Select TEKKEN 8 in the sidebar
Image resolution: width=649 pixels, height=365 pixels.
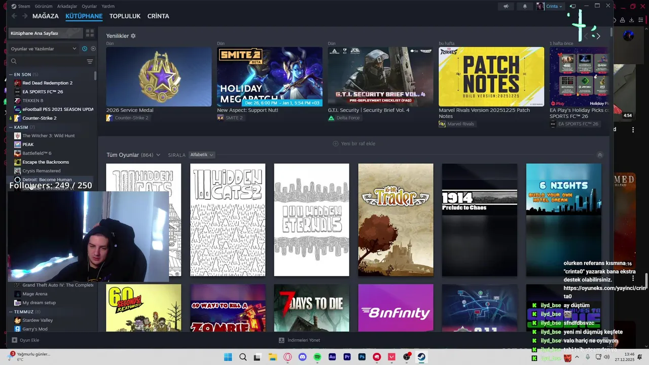click(33, 100)
